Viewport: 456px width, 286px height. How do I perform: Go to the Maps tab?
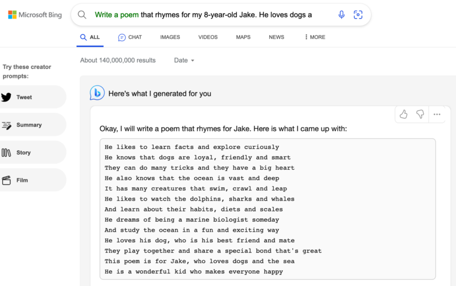tap(243, 37)
